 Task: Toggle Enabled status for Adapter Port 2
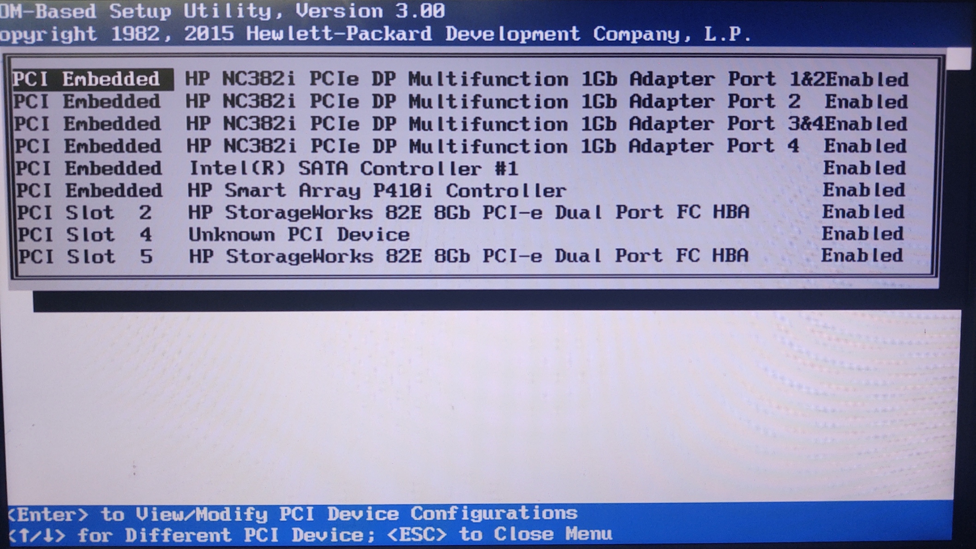[866, 102]
